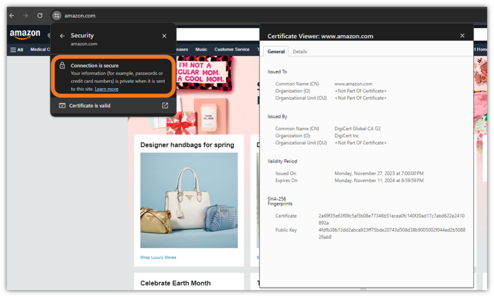
Task: Select the Issued On date value
Action: pyautogui.click(x=379, y=174)
